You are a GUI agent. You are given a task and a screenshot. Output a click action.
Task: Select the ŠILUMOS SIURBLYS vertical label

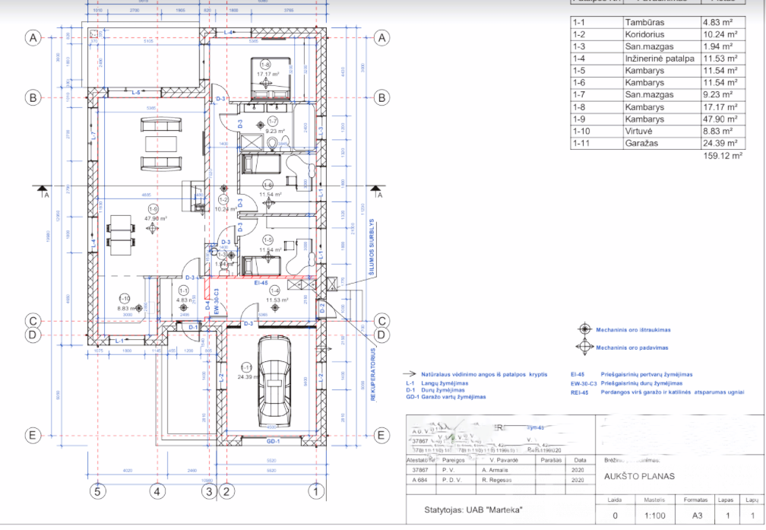point(372,247)
